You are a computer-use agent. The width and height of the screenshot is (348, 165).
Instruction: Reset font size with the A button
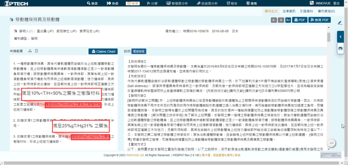pos(281,20)
